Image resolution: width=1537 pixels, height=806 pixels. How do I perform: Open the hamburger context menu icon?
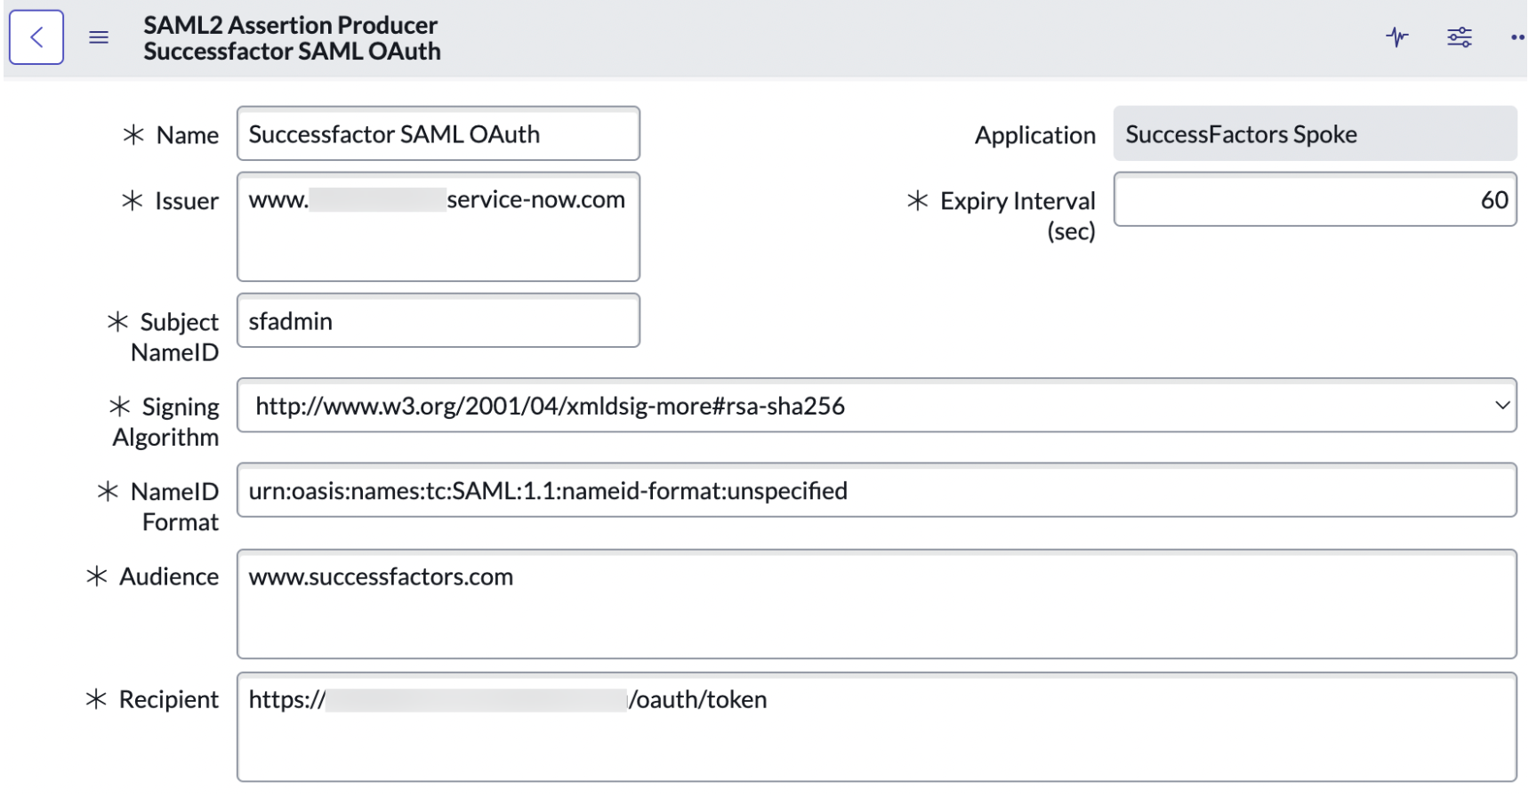[x=99, y=37]
